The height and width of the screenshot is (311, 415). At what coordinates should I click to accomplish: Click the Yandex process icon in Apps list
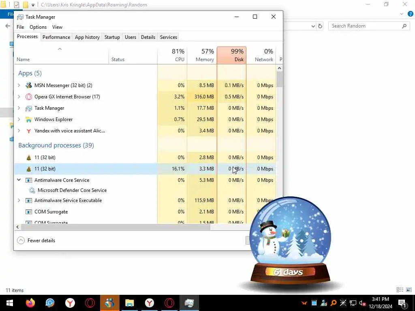[x=29, y=131]
